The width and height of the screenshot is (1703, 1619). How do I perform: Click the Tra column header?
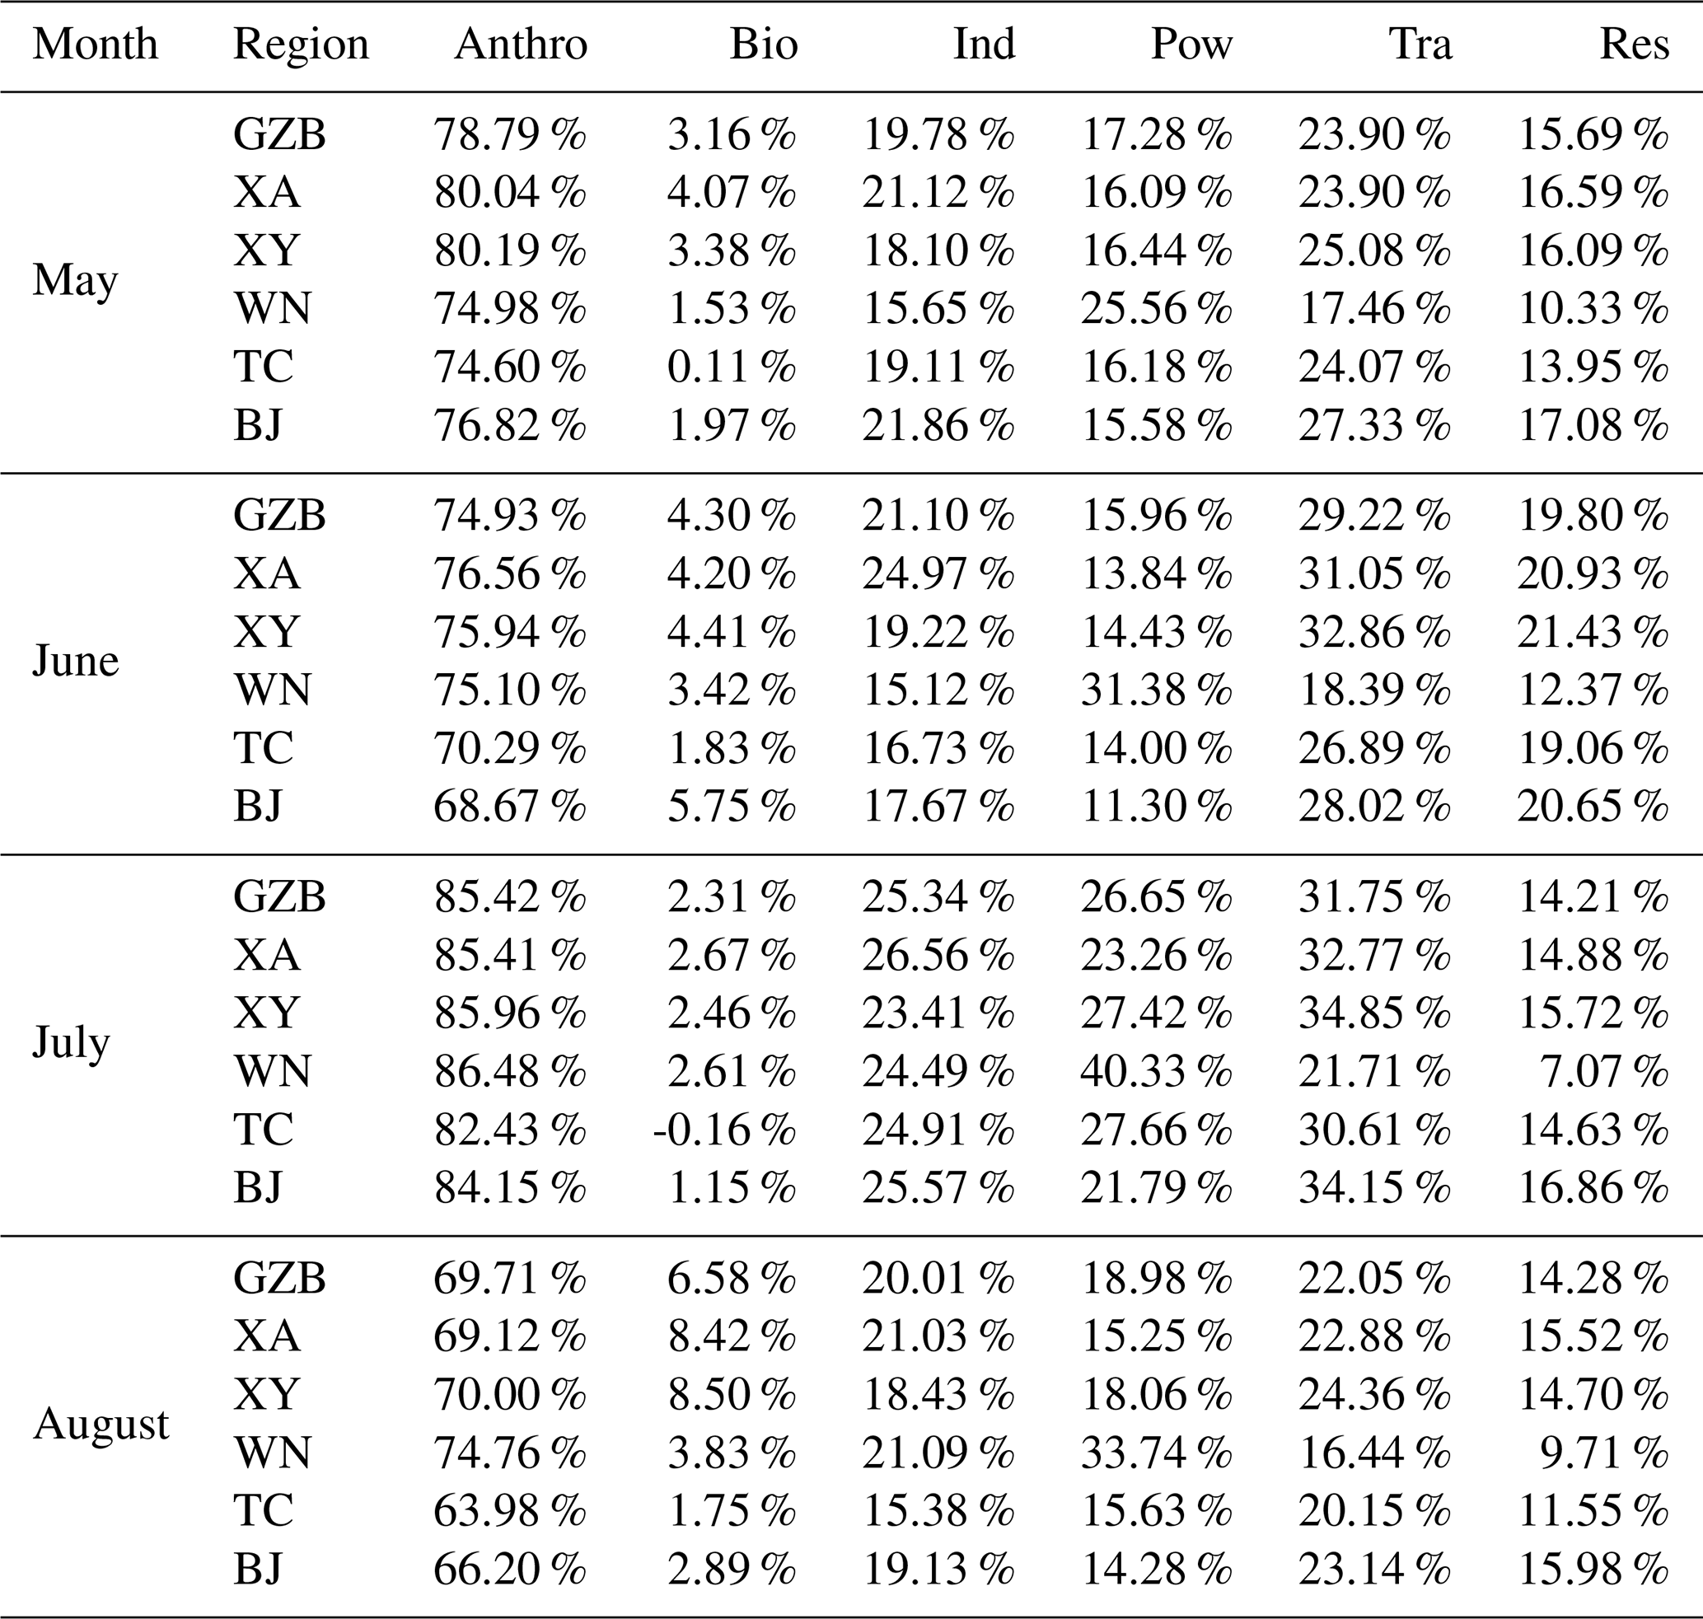[1420, 44]
